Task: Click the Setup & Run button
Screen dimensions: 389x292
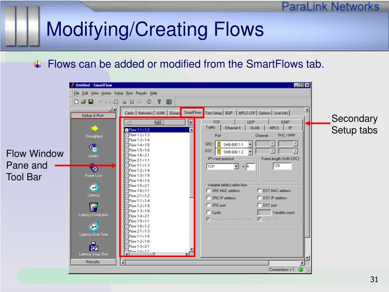Action: point(93,116)
